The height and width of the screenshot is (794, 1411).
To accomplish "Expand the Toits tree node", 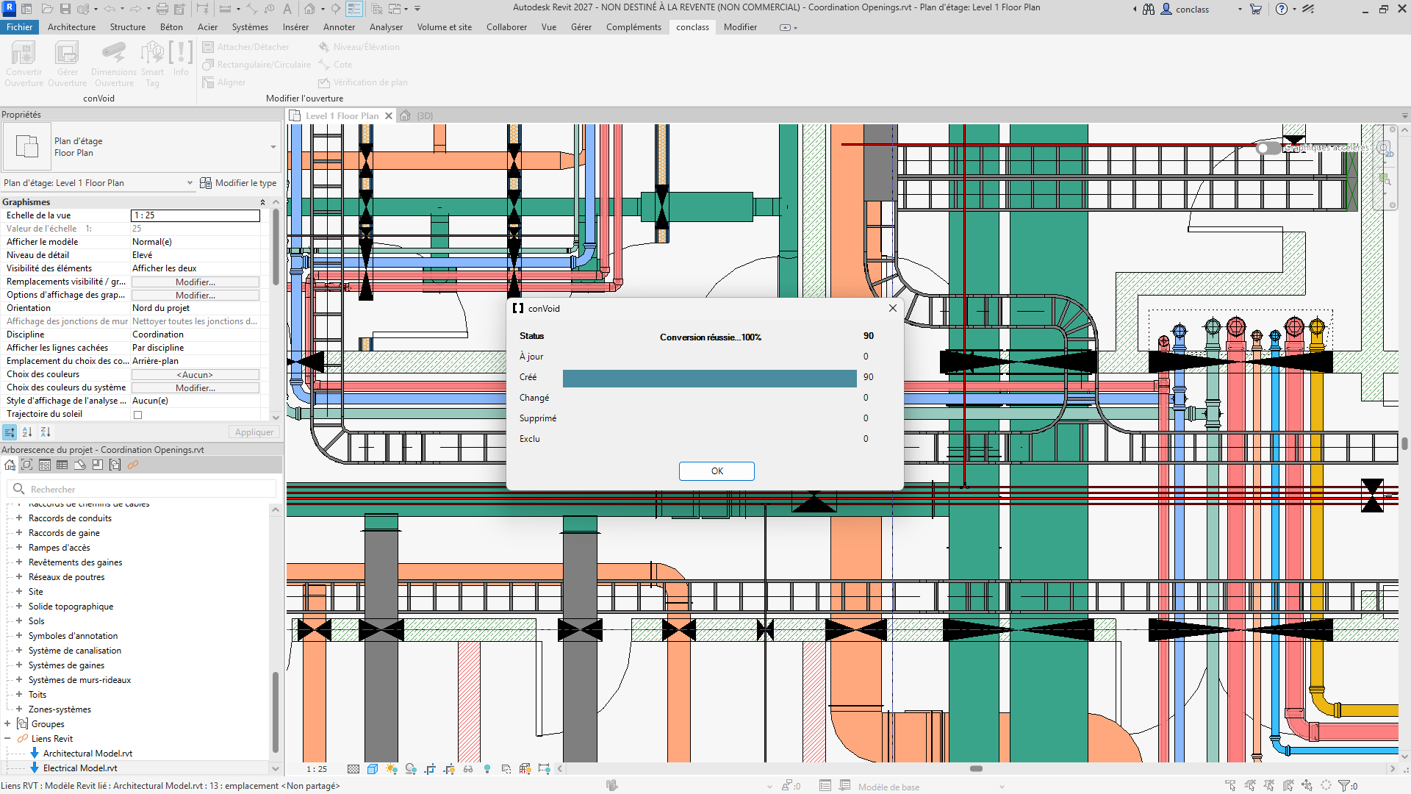I will tap(19, 695).
